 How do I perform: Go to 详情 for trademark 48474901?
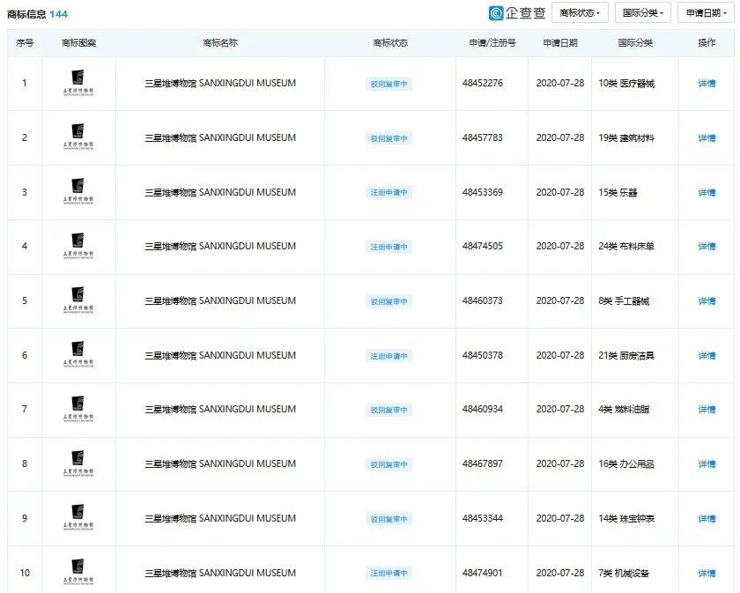click(x=707, y=573)
